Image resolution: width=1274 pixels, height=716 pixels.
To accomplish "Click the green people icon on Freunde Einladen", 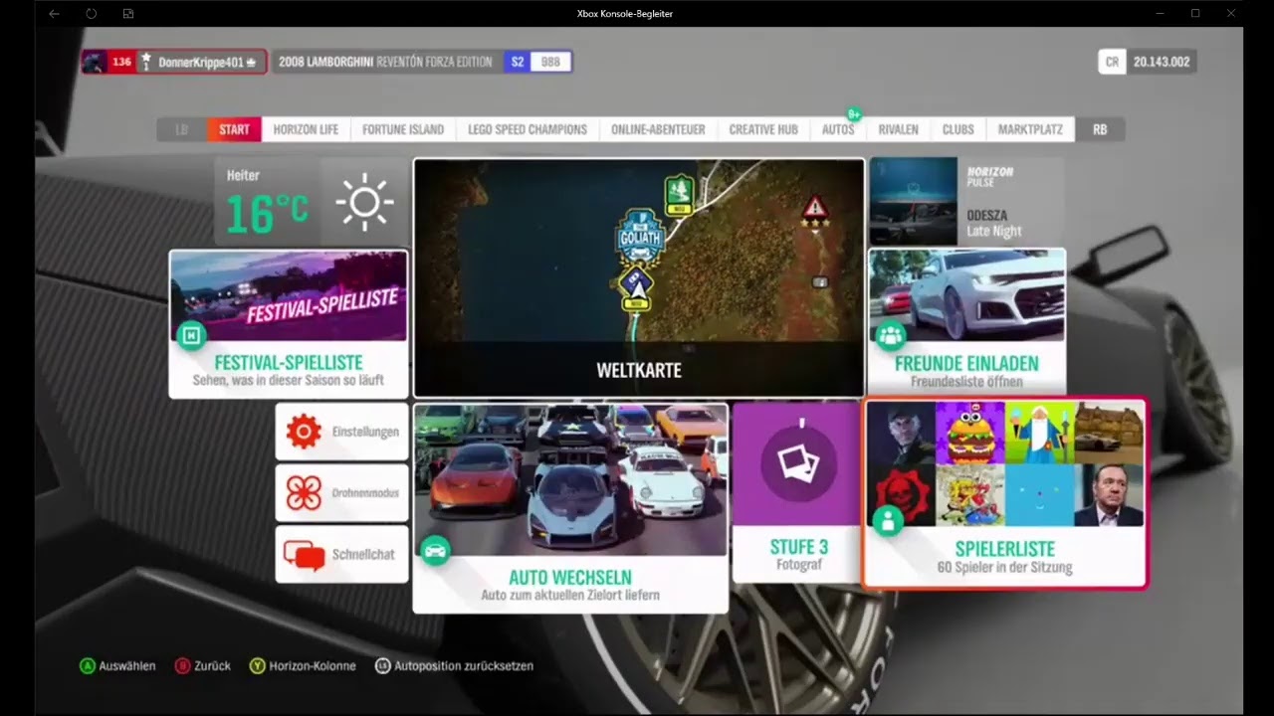I will click(889, 335).
